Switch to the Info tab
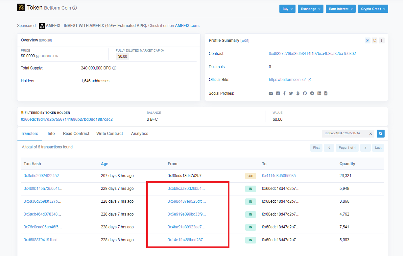Screen dimensions: 403x256 [x=51, y=134]
